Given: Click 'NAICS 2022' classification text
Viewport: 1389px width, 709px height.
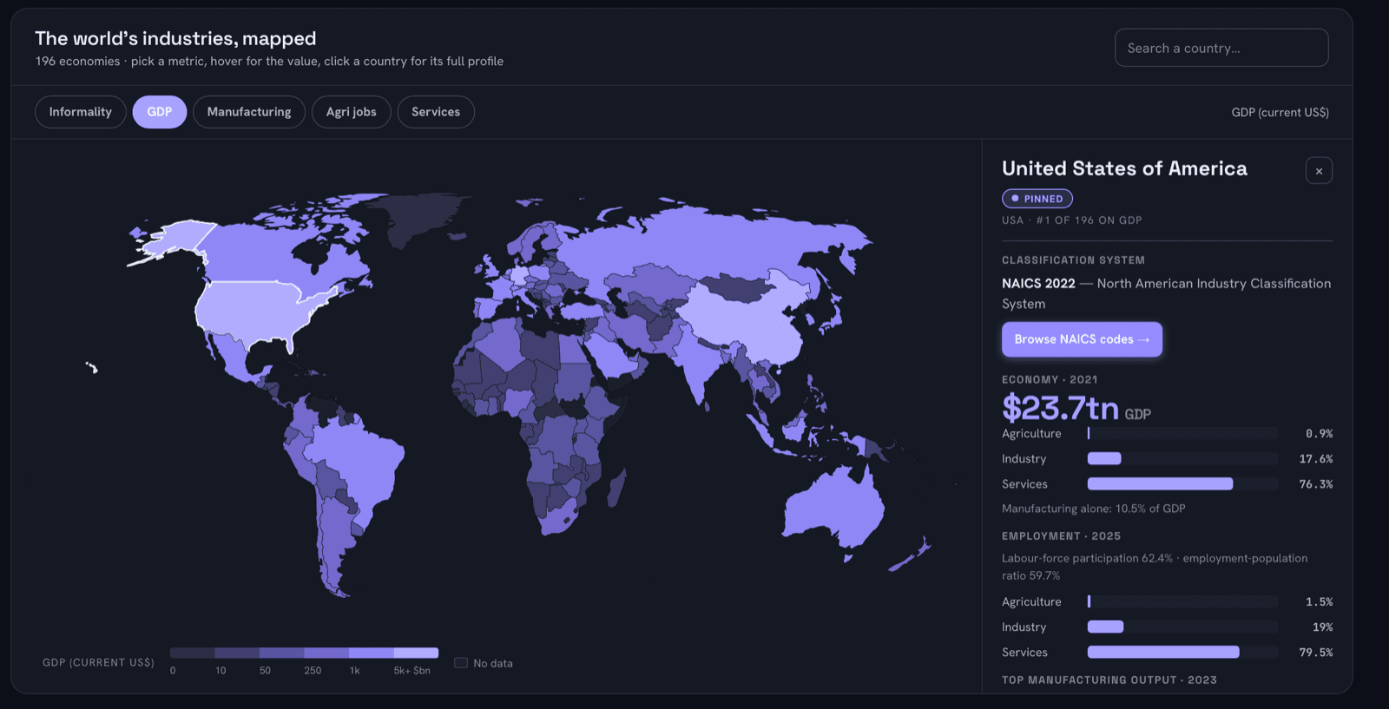Looking at the screenshot, I should [1038, 284].
